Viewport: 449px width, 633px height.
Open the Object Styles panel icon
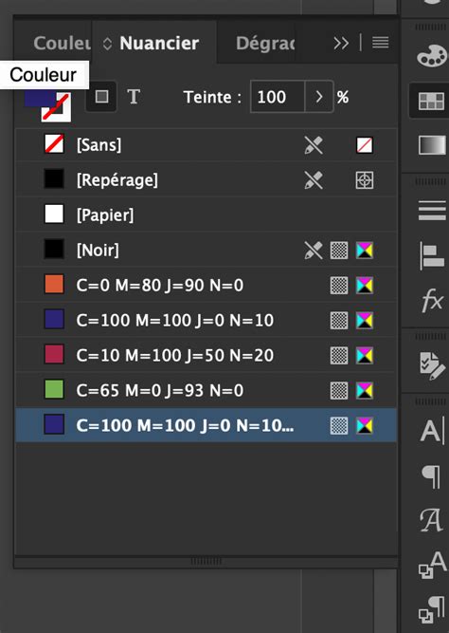[x=432, y=566]
